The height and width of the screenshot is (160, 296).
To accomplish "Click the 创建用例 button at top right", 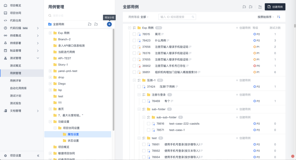I will click(275, 7).
